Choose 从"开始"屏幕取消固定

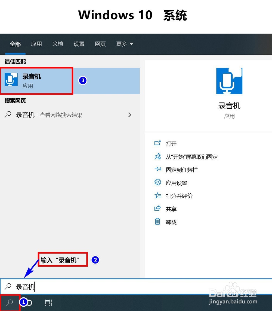[x=192, y=157]
